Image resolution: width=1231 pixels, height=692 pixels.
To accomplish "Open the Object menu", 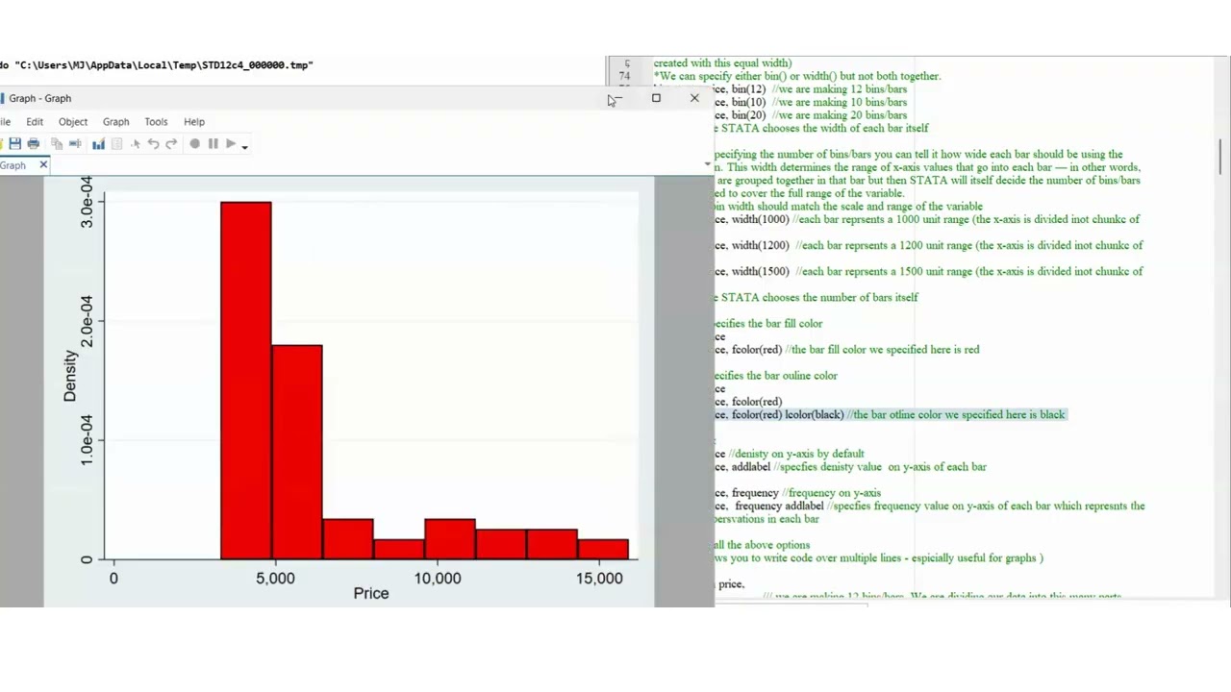I will point(73,122).
